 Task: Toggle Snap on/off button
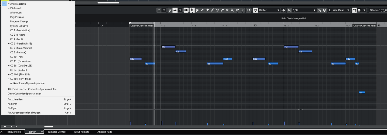point(256,10)
